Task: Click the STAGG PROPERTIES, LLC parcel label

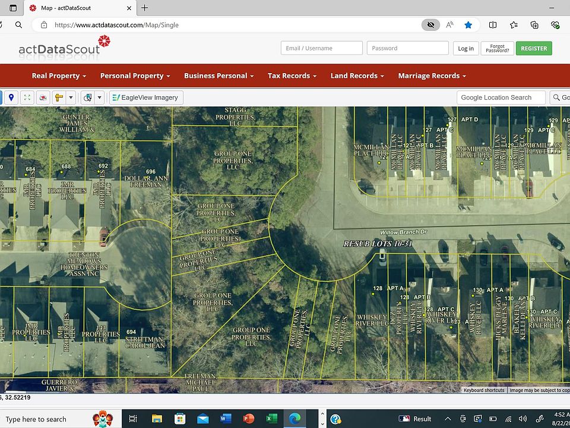Action: point(235,117)
